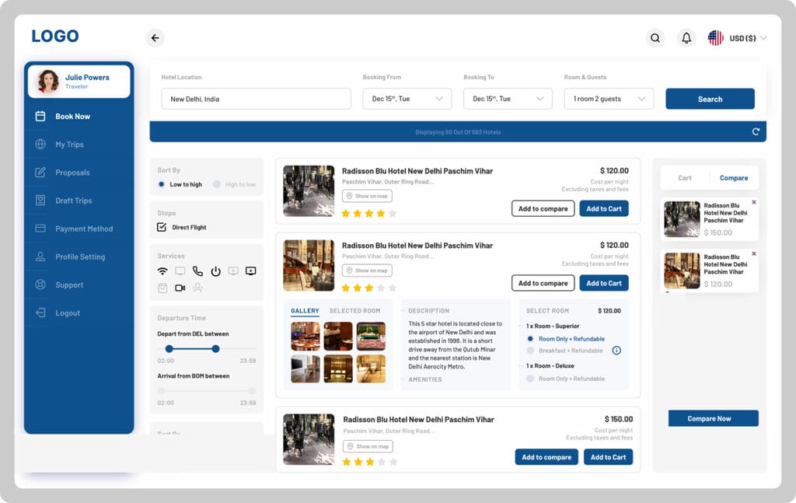Open the USD currency selector
Viewport: 796px width, 503px height.
pos(737,38)
